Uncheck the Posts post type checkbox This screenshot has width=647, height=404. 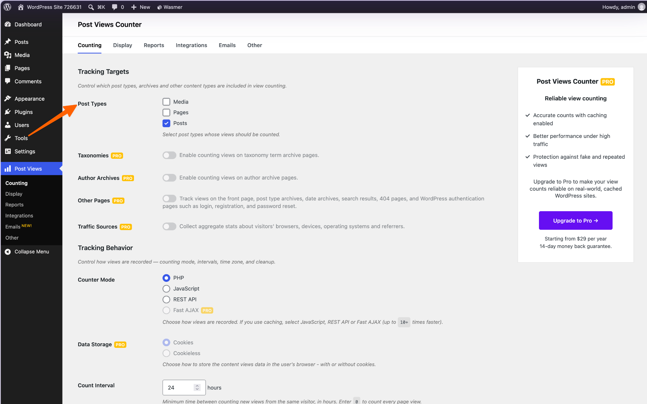coord(166,123)
